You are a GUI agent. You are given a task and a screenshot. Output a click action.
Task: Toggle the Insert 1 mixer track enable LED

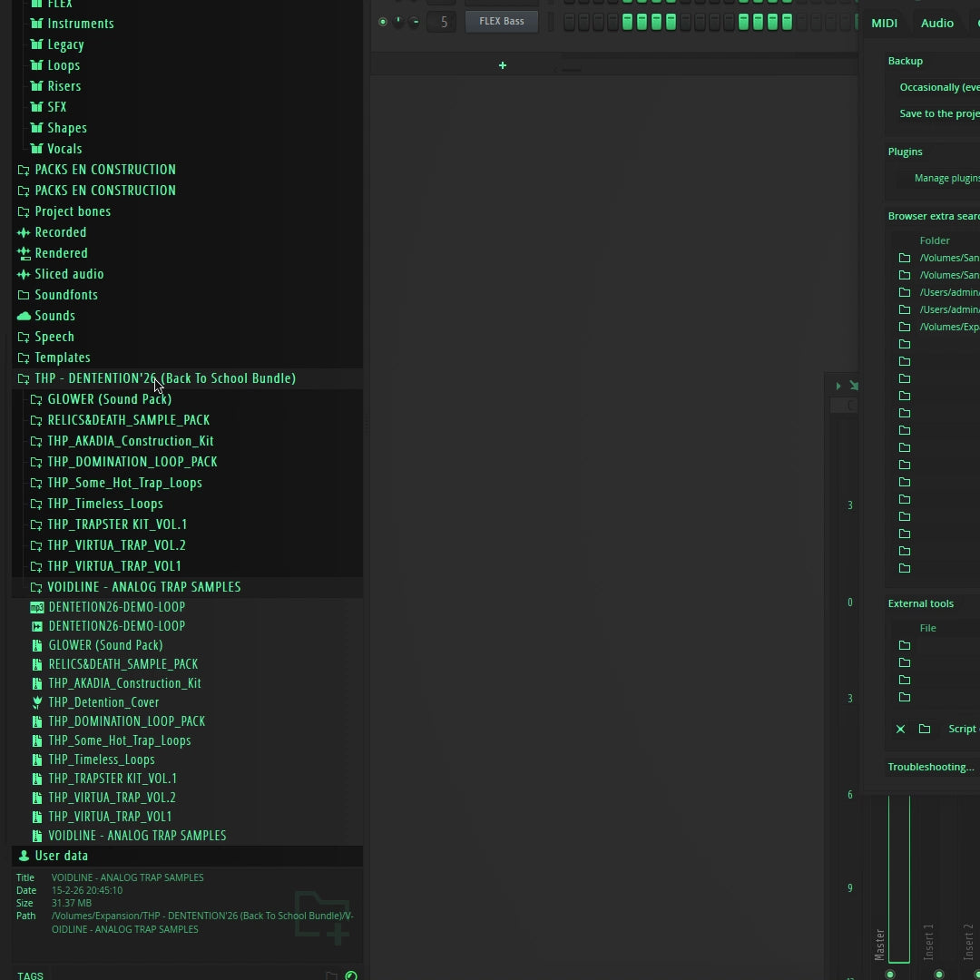click(939, 975)
